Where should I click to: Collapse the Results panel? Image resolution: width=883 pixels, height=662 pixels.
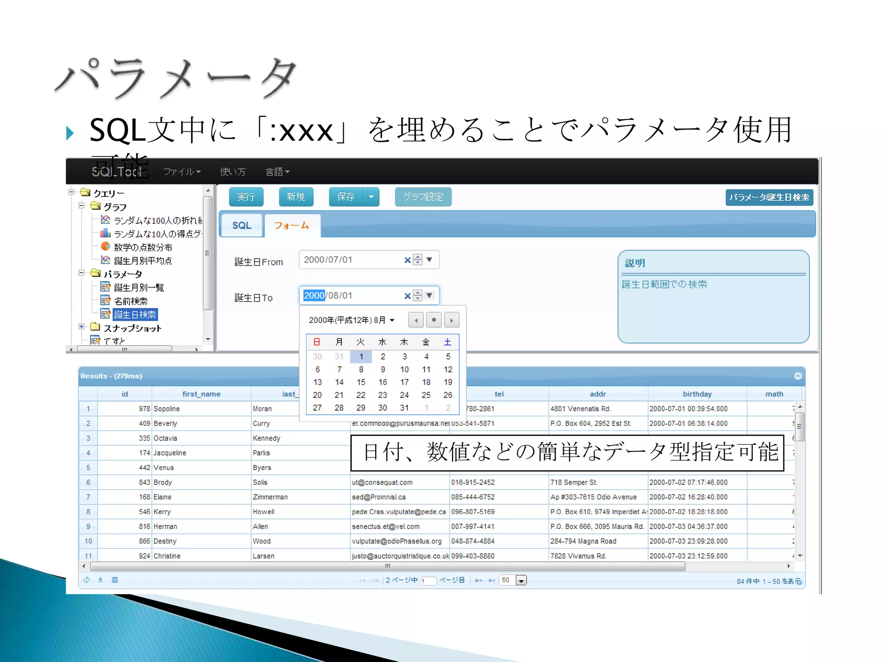798,376
